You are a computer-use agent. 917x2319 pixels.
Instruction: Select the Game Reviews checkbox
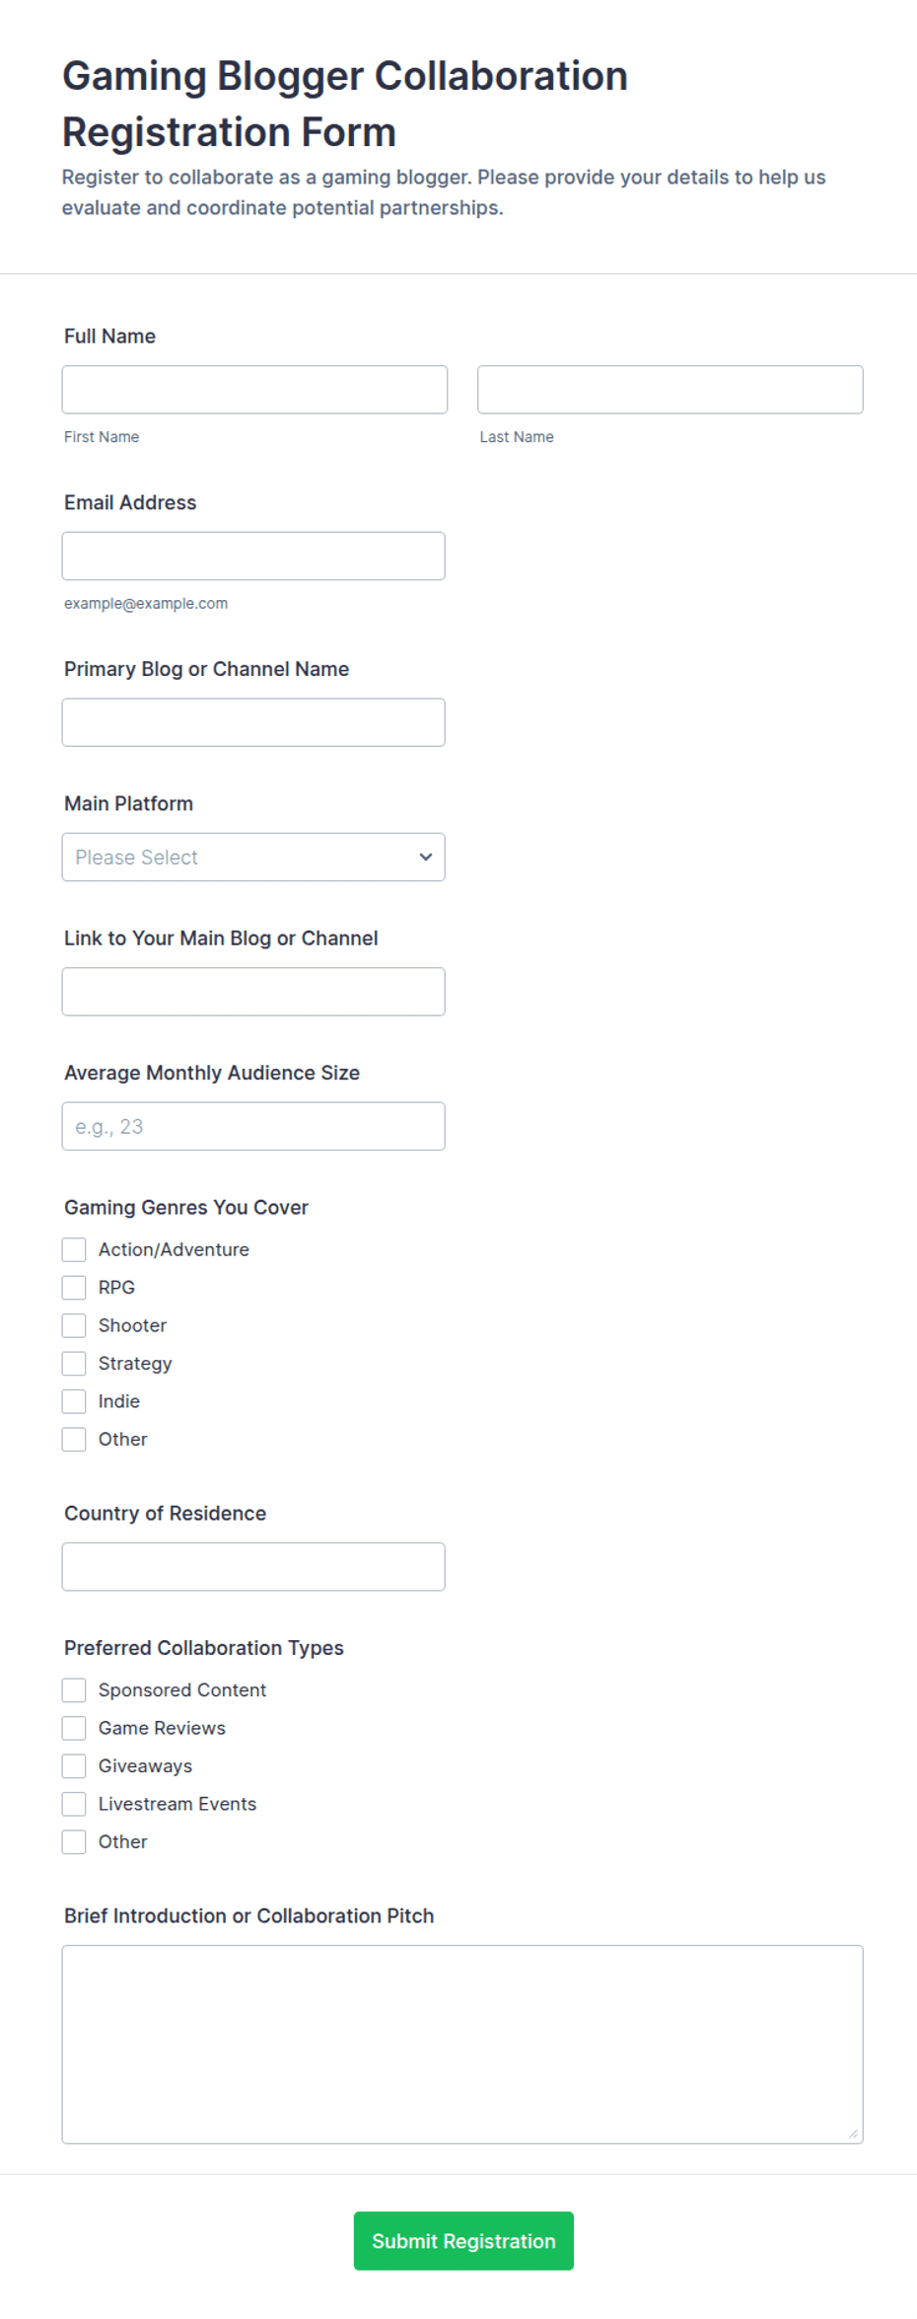74,1728
